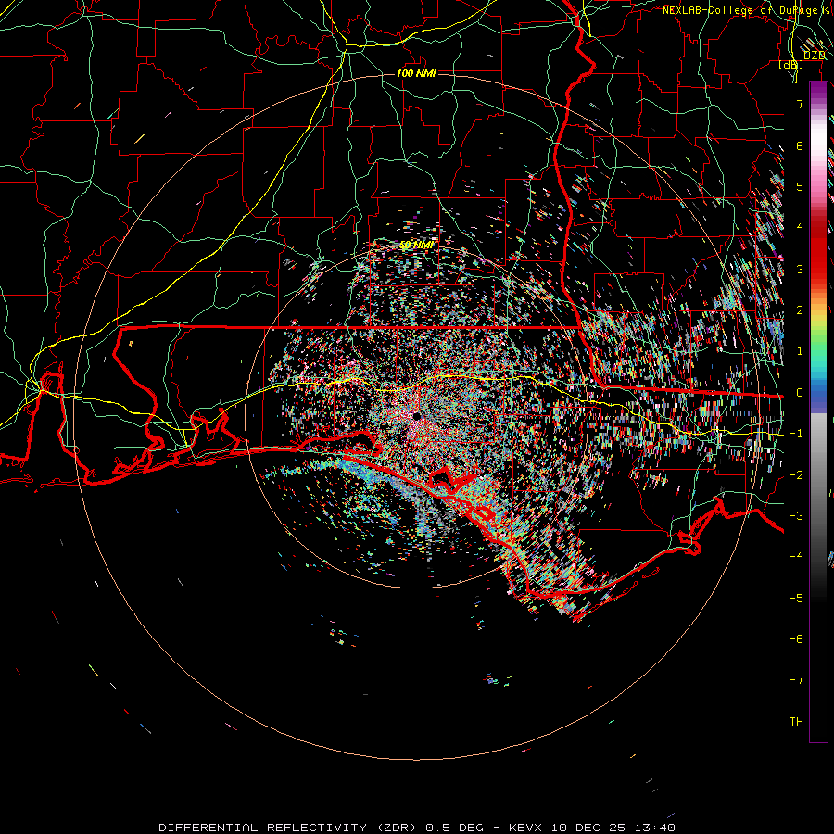Viewport: 834px width, 834px height.
Task: Click the -4 value on the scale
Action: coord(796,557)
